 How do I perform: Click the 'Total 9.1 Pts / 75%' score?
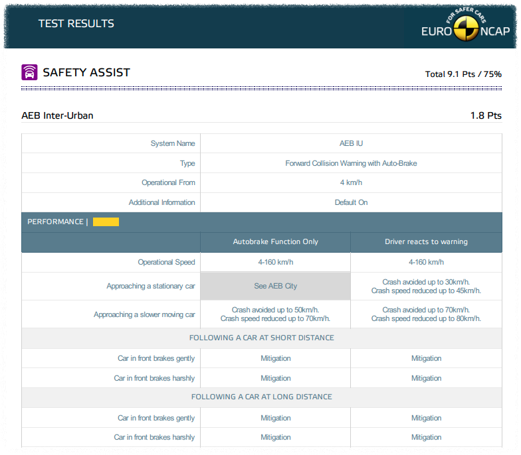[x=463, y=74]
